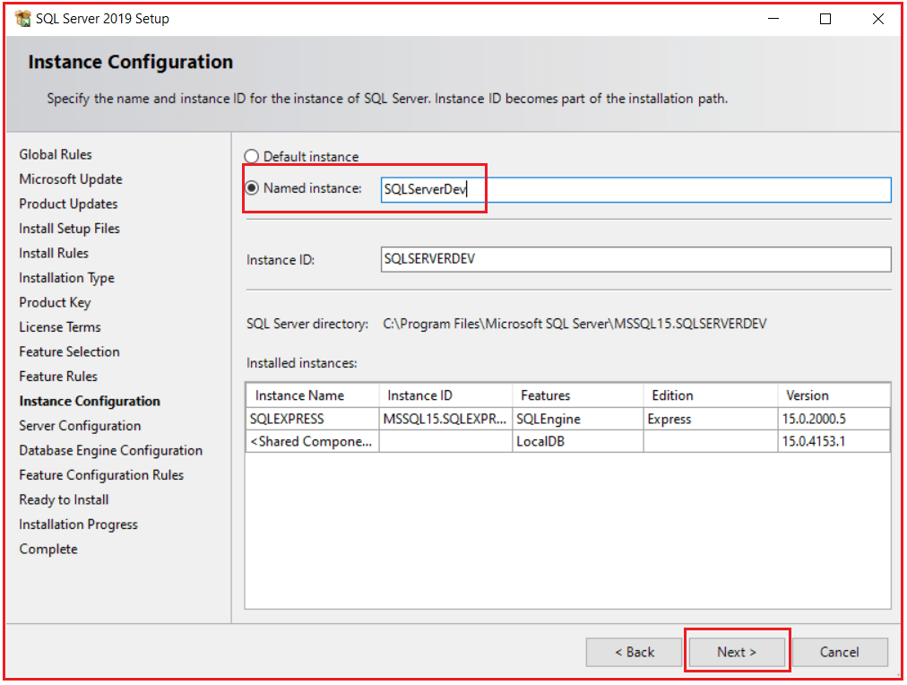This screenshot has height=685, width=907.
Task: Click the 15.0.2000.5 version cell
Action: pos(834,419)
